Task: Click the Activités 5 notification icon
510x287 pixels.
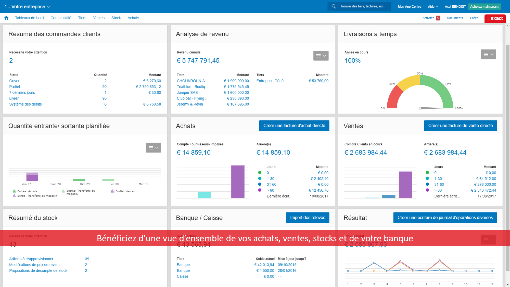Action: pyautogui.click(x=432, y=18)
